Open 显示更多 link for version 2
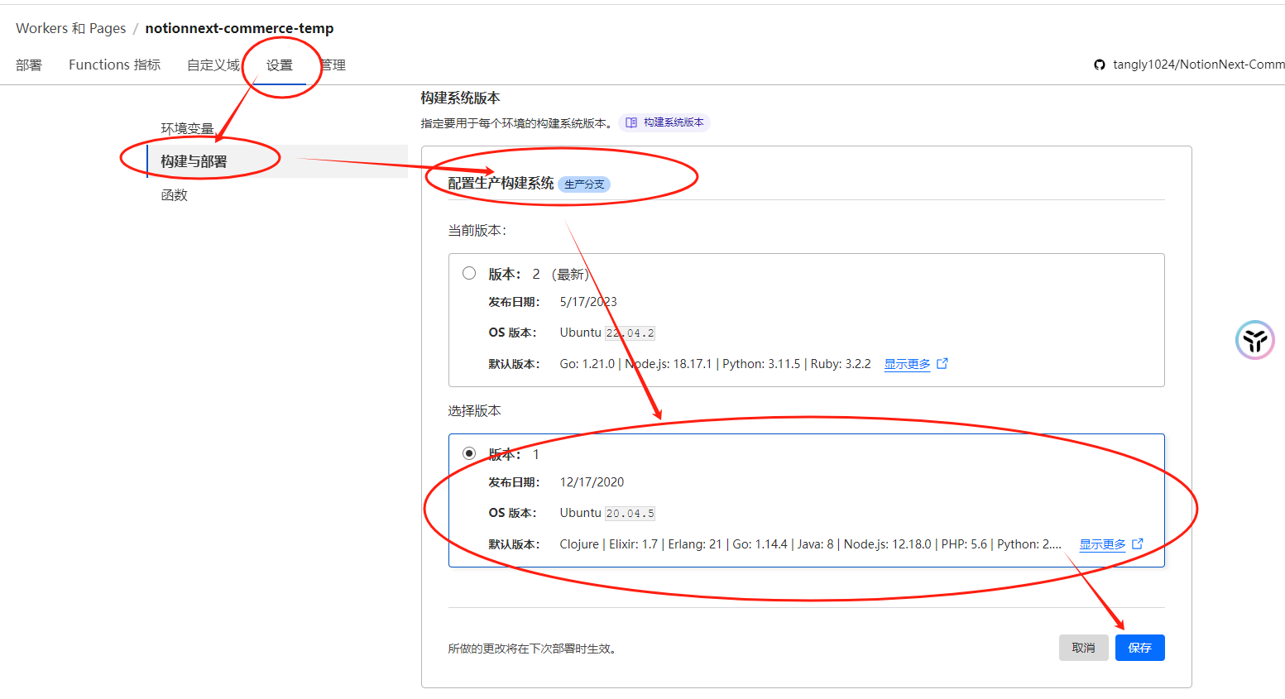1285x699 pixels. [908, 364]
